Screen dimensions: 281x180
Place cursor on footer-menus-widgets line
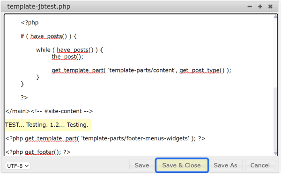(105, 138)
